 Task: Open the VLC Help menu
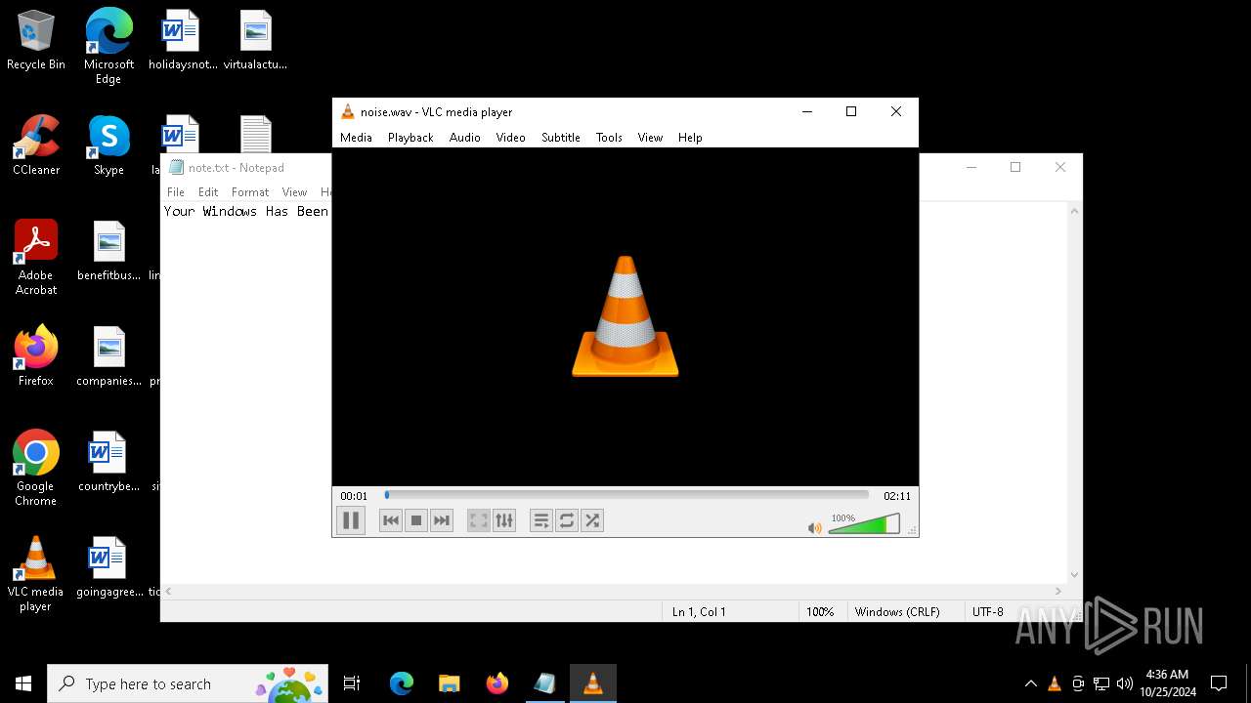[690, 138]
